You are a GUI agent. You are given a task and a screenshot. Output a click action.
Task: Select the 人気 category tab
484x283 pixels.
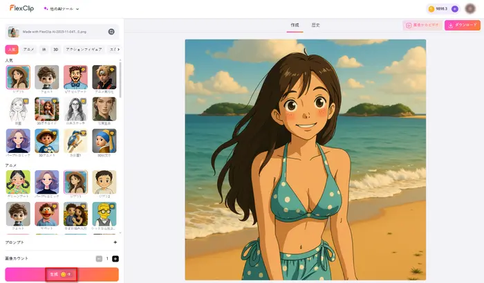pyautogui.click(x=12, y=50)
